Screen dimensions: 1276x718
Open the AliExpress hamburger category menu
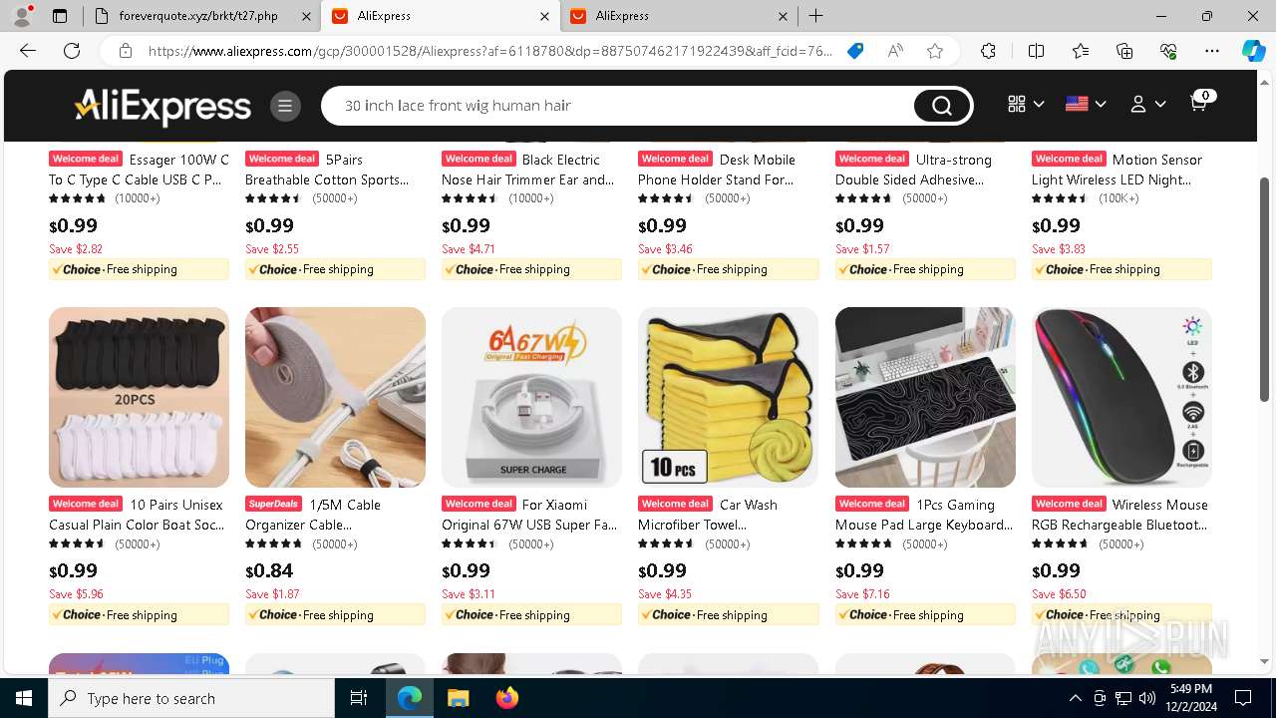(285, 106)
